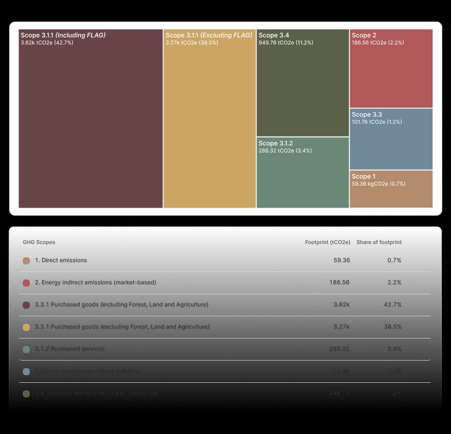The image size is (451, 434).
Task: Click the Footprint (tCO2e) column header
Action: point(328,242)
